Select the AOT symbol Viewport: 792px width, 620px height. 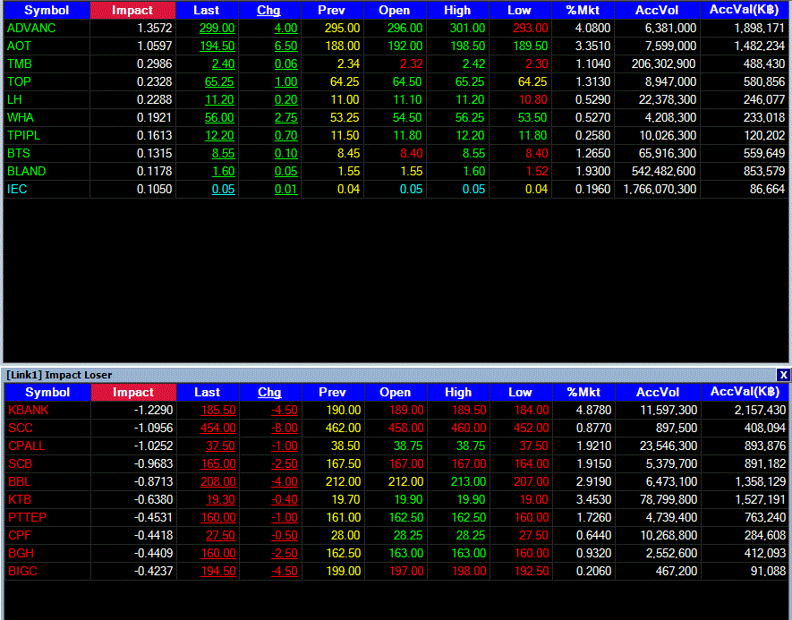tap(19, 46)
